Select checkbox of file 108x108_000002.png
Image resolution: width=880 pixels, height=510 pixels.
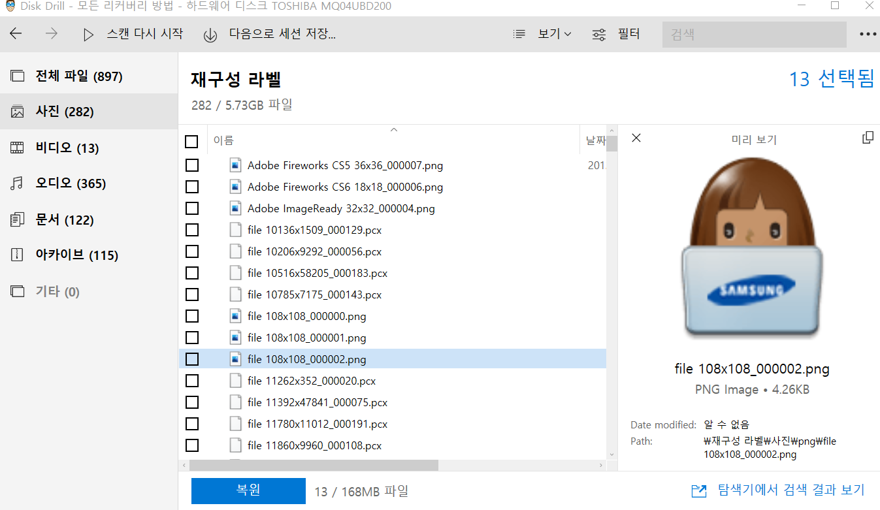(192, 359)
